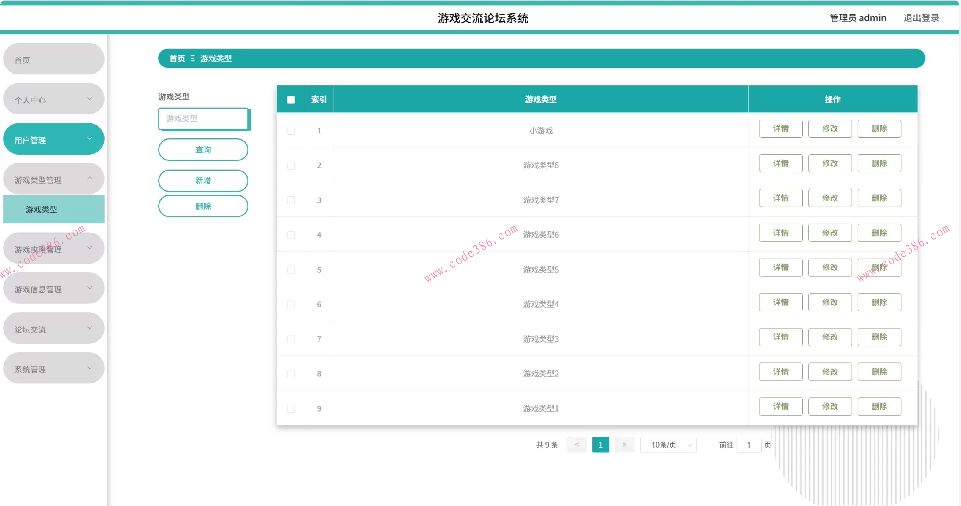
Task: Toggle the select-all checkbox in table header
Action: (291, 100)
